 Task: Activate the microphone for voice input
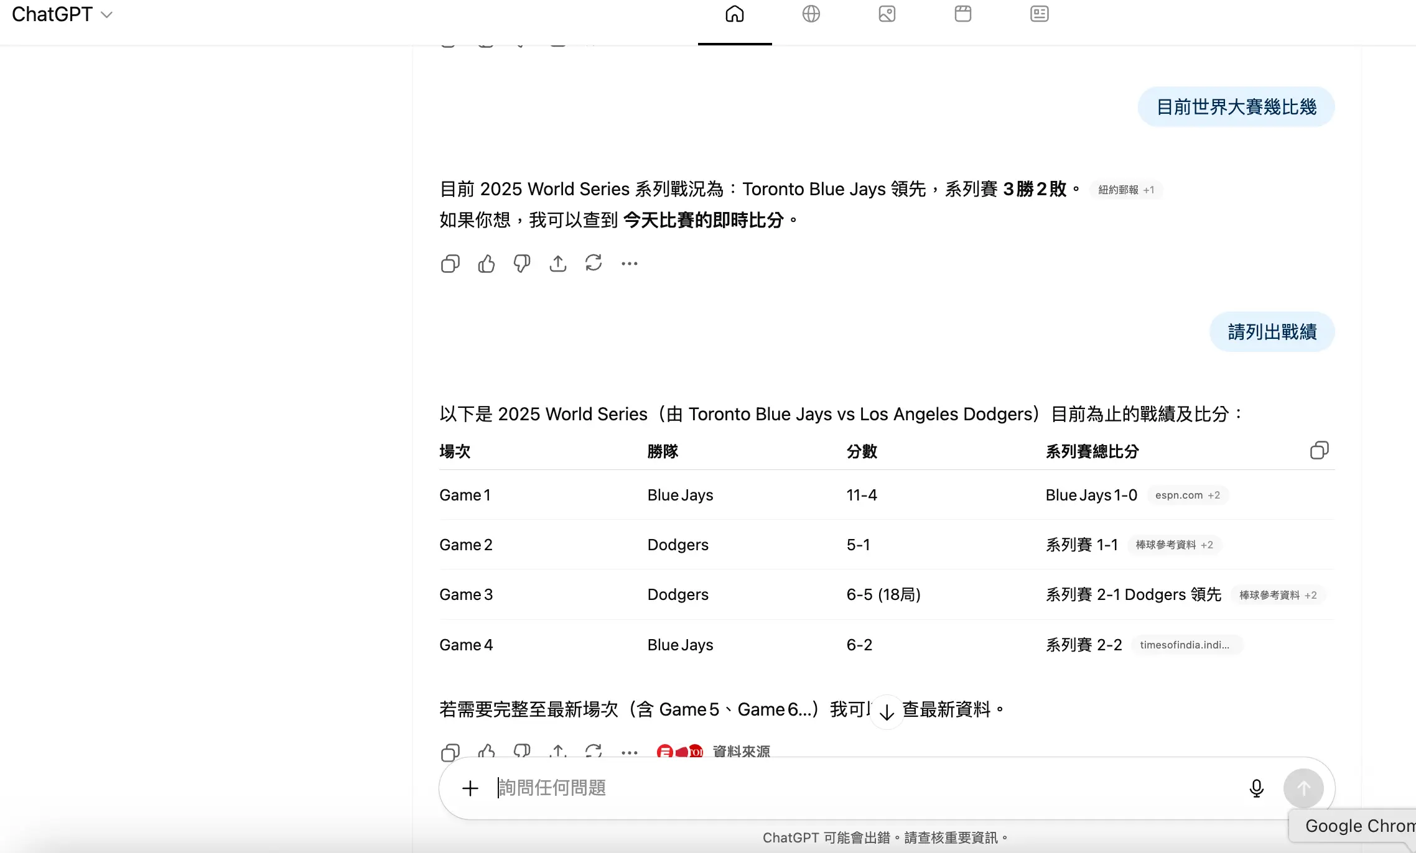click(x=1257, y=788)
